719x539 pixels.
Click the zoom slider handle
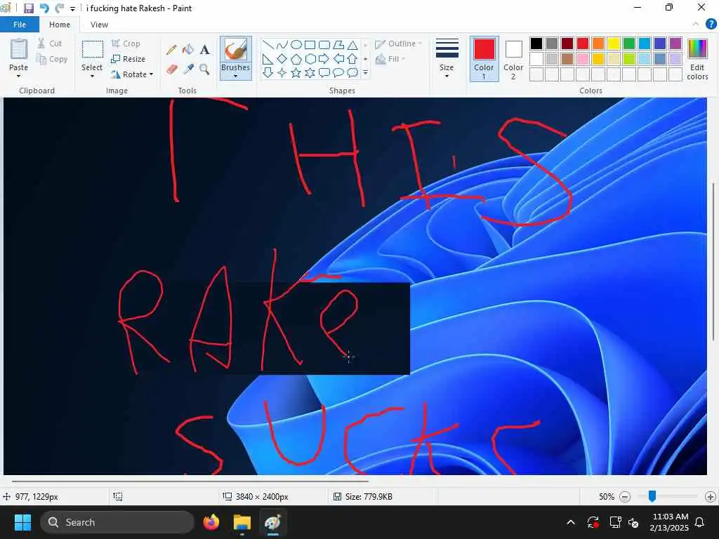coord(652,496)
